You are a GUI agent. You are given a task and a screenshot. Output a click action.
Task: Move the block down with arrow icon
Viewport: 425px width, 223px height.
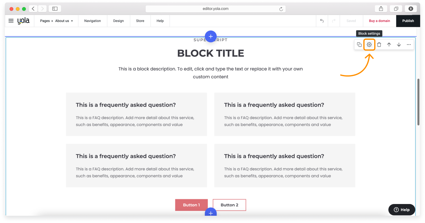point(399,44)
